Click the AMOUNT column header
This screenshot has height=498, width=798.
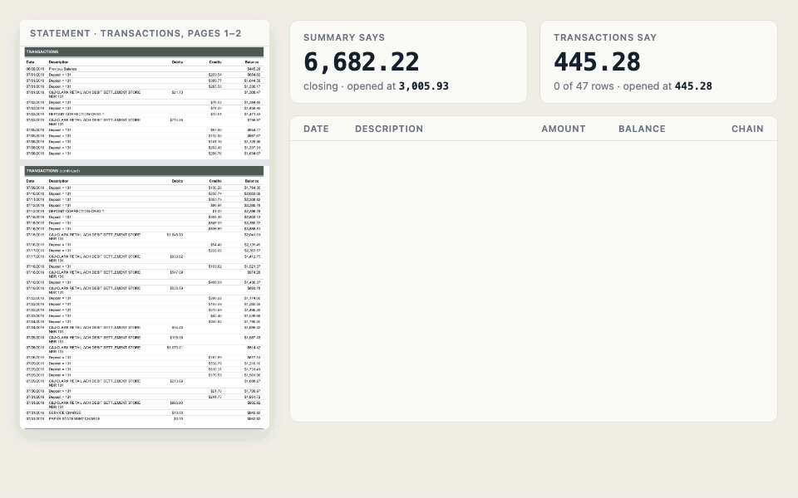coord(564,129)
